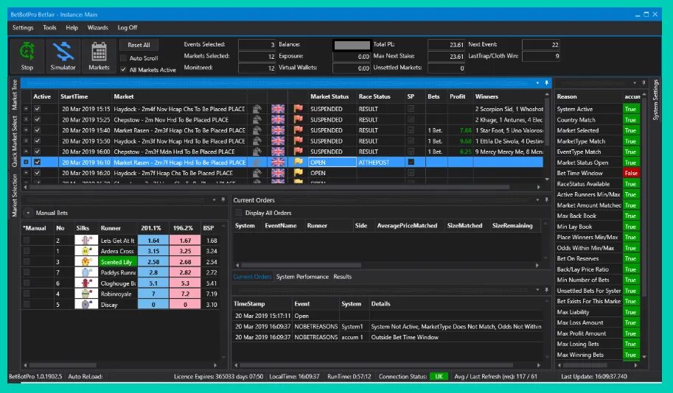The image size is (673, 393).
Task: Open Current Orders panel options dropdown
Action: (537, 199)
